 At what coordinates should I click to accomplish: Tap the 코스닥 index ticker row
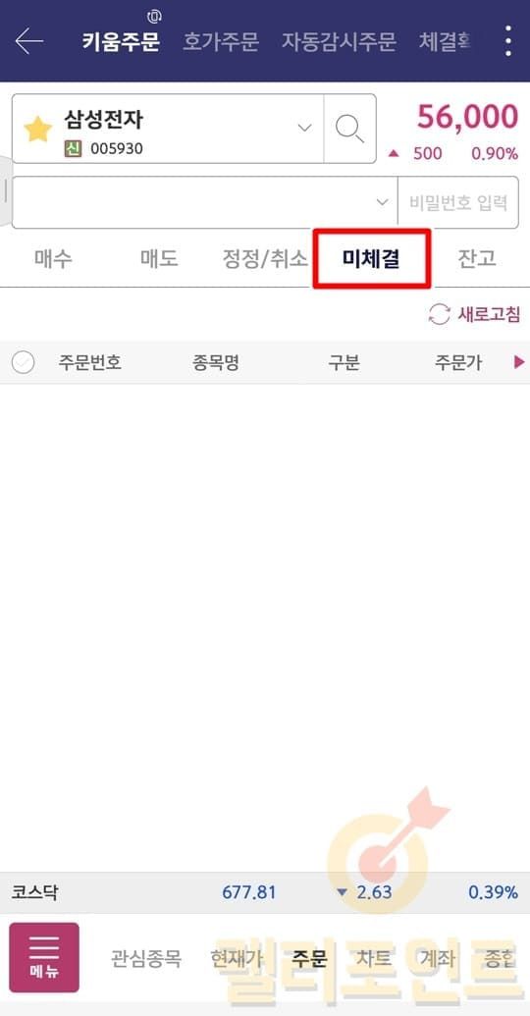[x=265, y=892]
